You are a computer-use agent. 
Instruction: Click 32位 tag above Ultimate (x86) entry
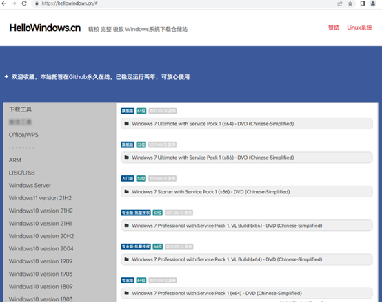pyautogui.click(x=141, y=144)
